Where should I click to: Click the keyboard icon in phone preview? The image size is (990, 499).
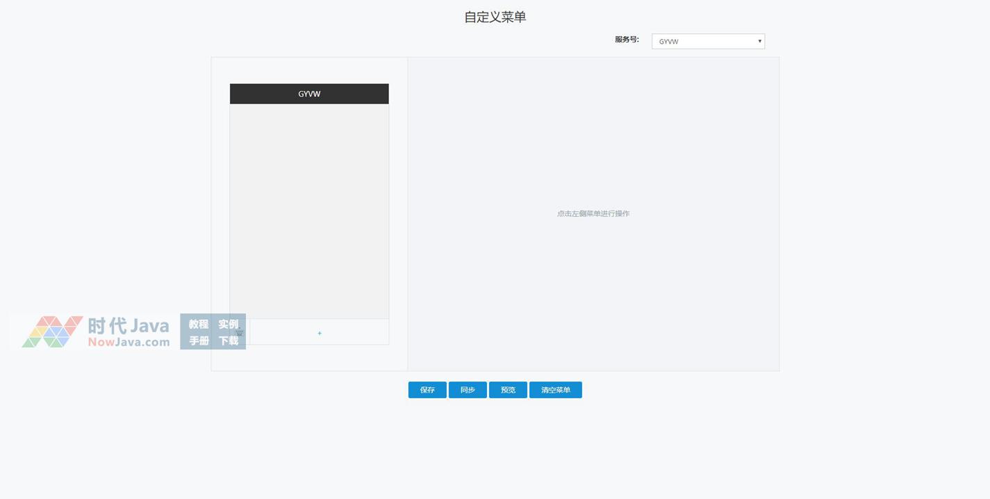[240, 333]
